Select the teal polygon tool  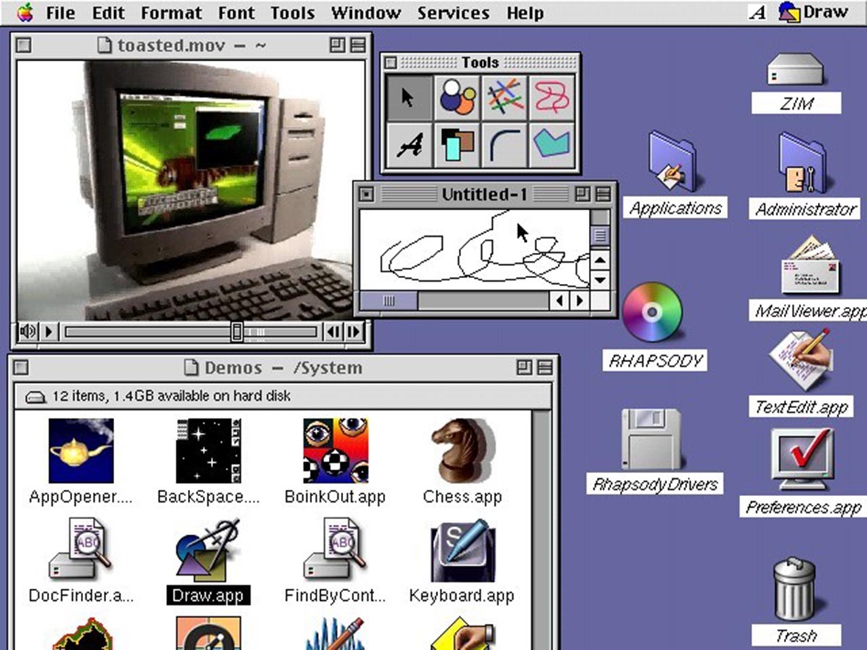[553, 145]
